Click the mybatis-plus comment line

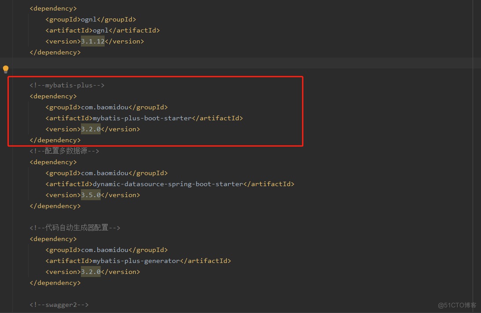(x=67, y=85)
